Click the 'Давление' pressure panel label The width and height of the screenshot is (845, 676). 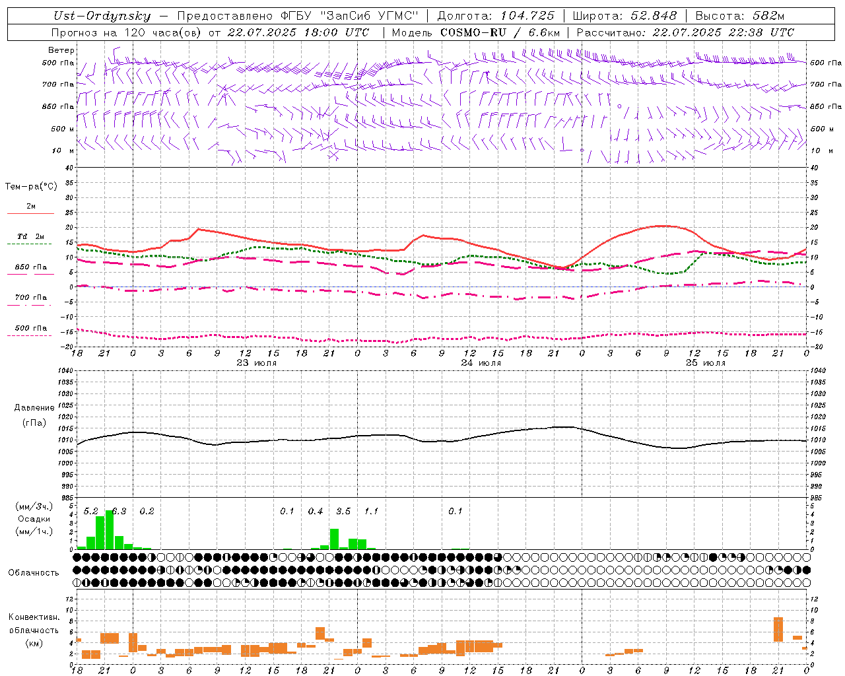(34, 408)
